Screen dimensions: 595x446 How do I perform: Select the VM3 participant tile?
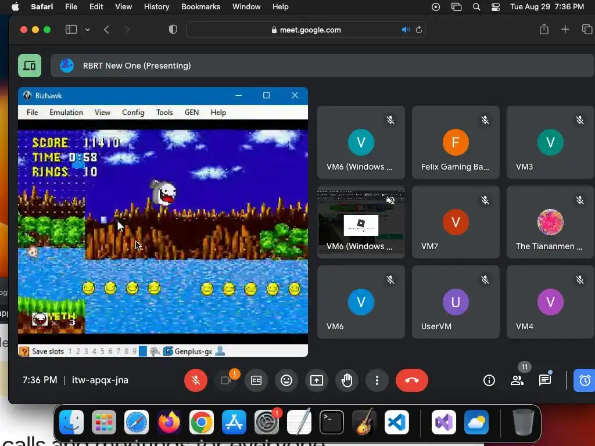coord(550,142)
